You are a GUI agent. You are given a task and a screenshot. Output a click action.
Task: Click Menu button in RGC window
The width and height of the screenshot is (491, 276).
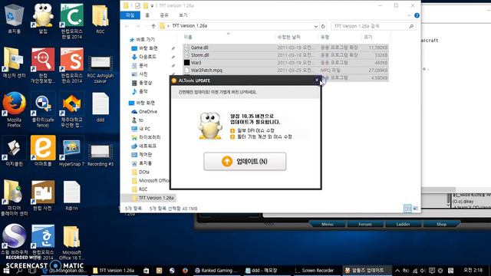pyautogui.click(x=328, y=224)
